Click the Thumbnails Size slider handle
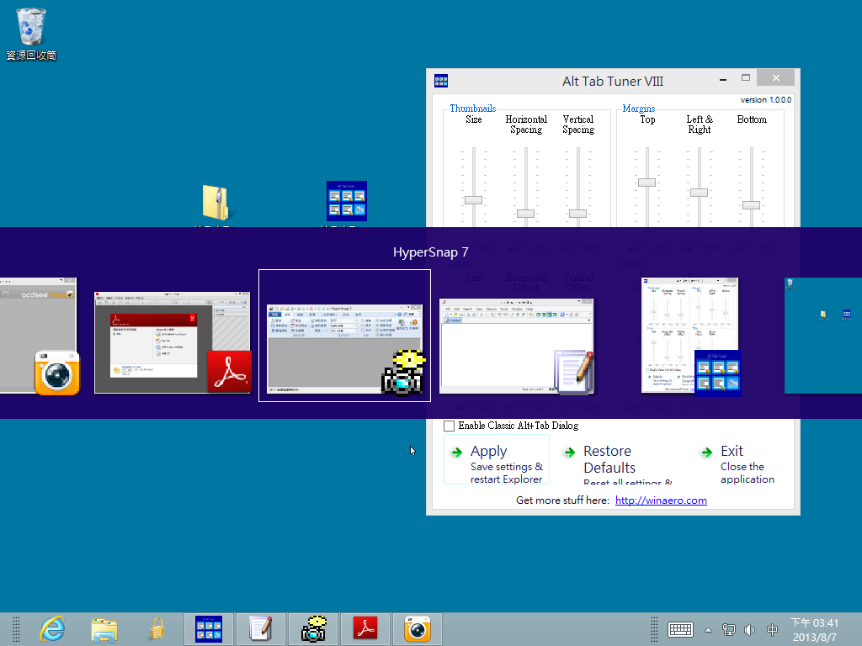This screenshot has height=646, width=862. 473,199
